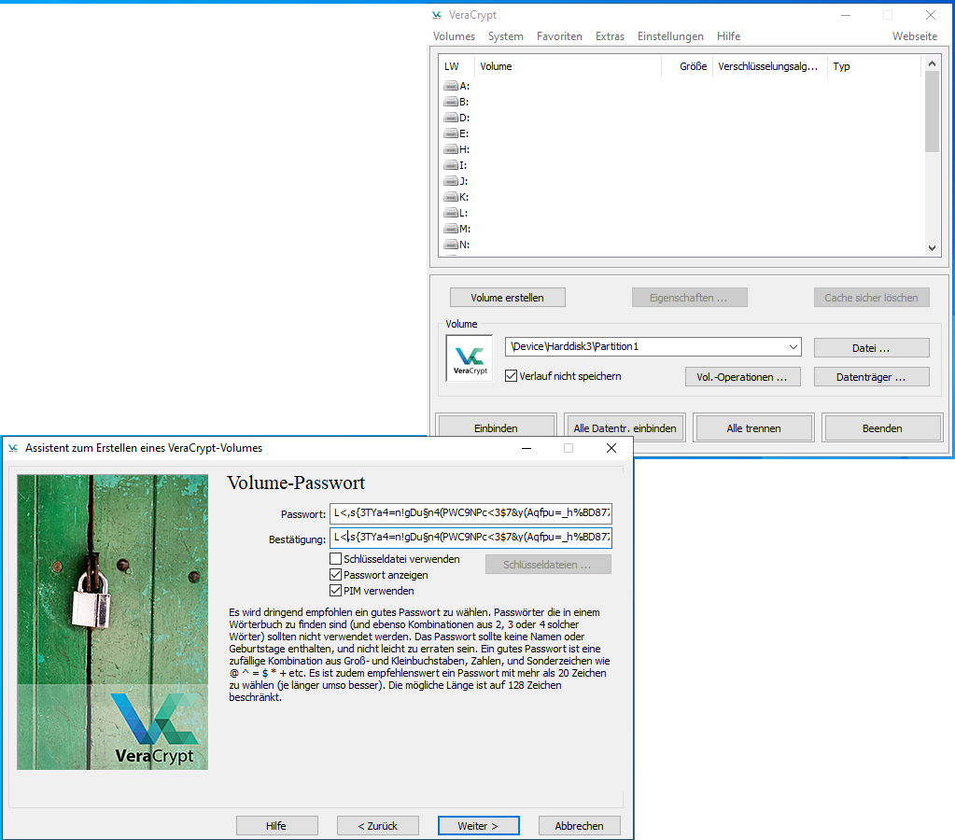Screen dimensions: 955x840
Task: Click the VeraCrypt logo in Volume section
Action: click(x=470, y=358)
